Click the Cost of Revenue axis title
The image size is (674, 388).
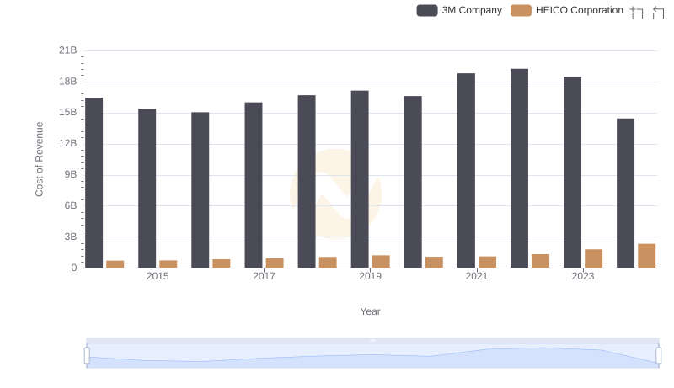click(x=39, y=159)
